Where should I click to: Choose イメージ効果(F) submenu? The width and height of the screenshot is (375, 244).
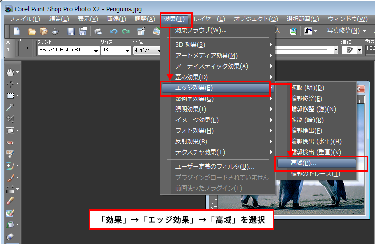(217, 120)
